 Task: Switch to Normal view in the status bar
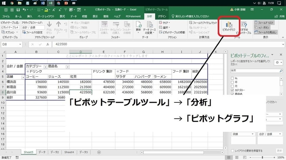pyautogui.click(x=228, y=158)
